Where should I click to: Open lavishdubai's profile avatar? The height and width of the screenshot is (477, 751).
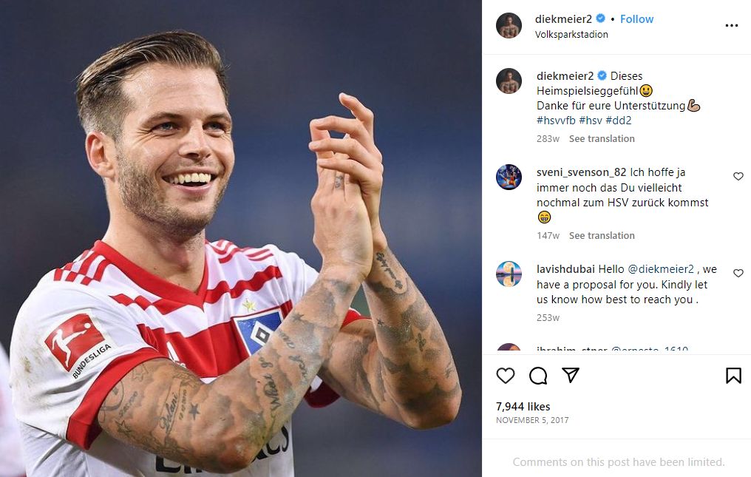[509, 274]
